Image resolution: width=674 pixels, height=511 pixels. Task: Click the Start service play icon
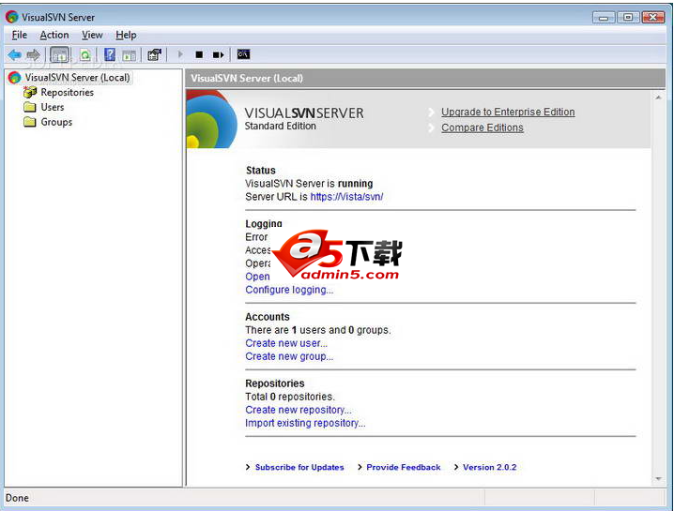(180, 54)
